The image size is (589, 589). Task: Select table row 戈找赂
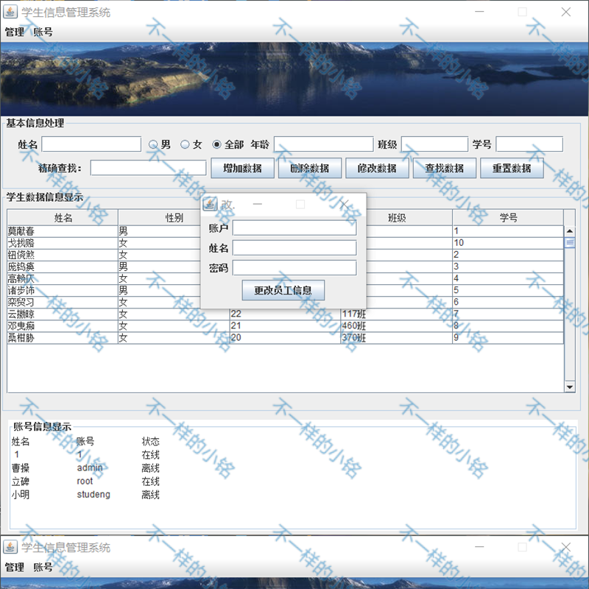tap(286, 243)
